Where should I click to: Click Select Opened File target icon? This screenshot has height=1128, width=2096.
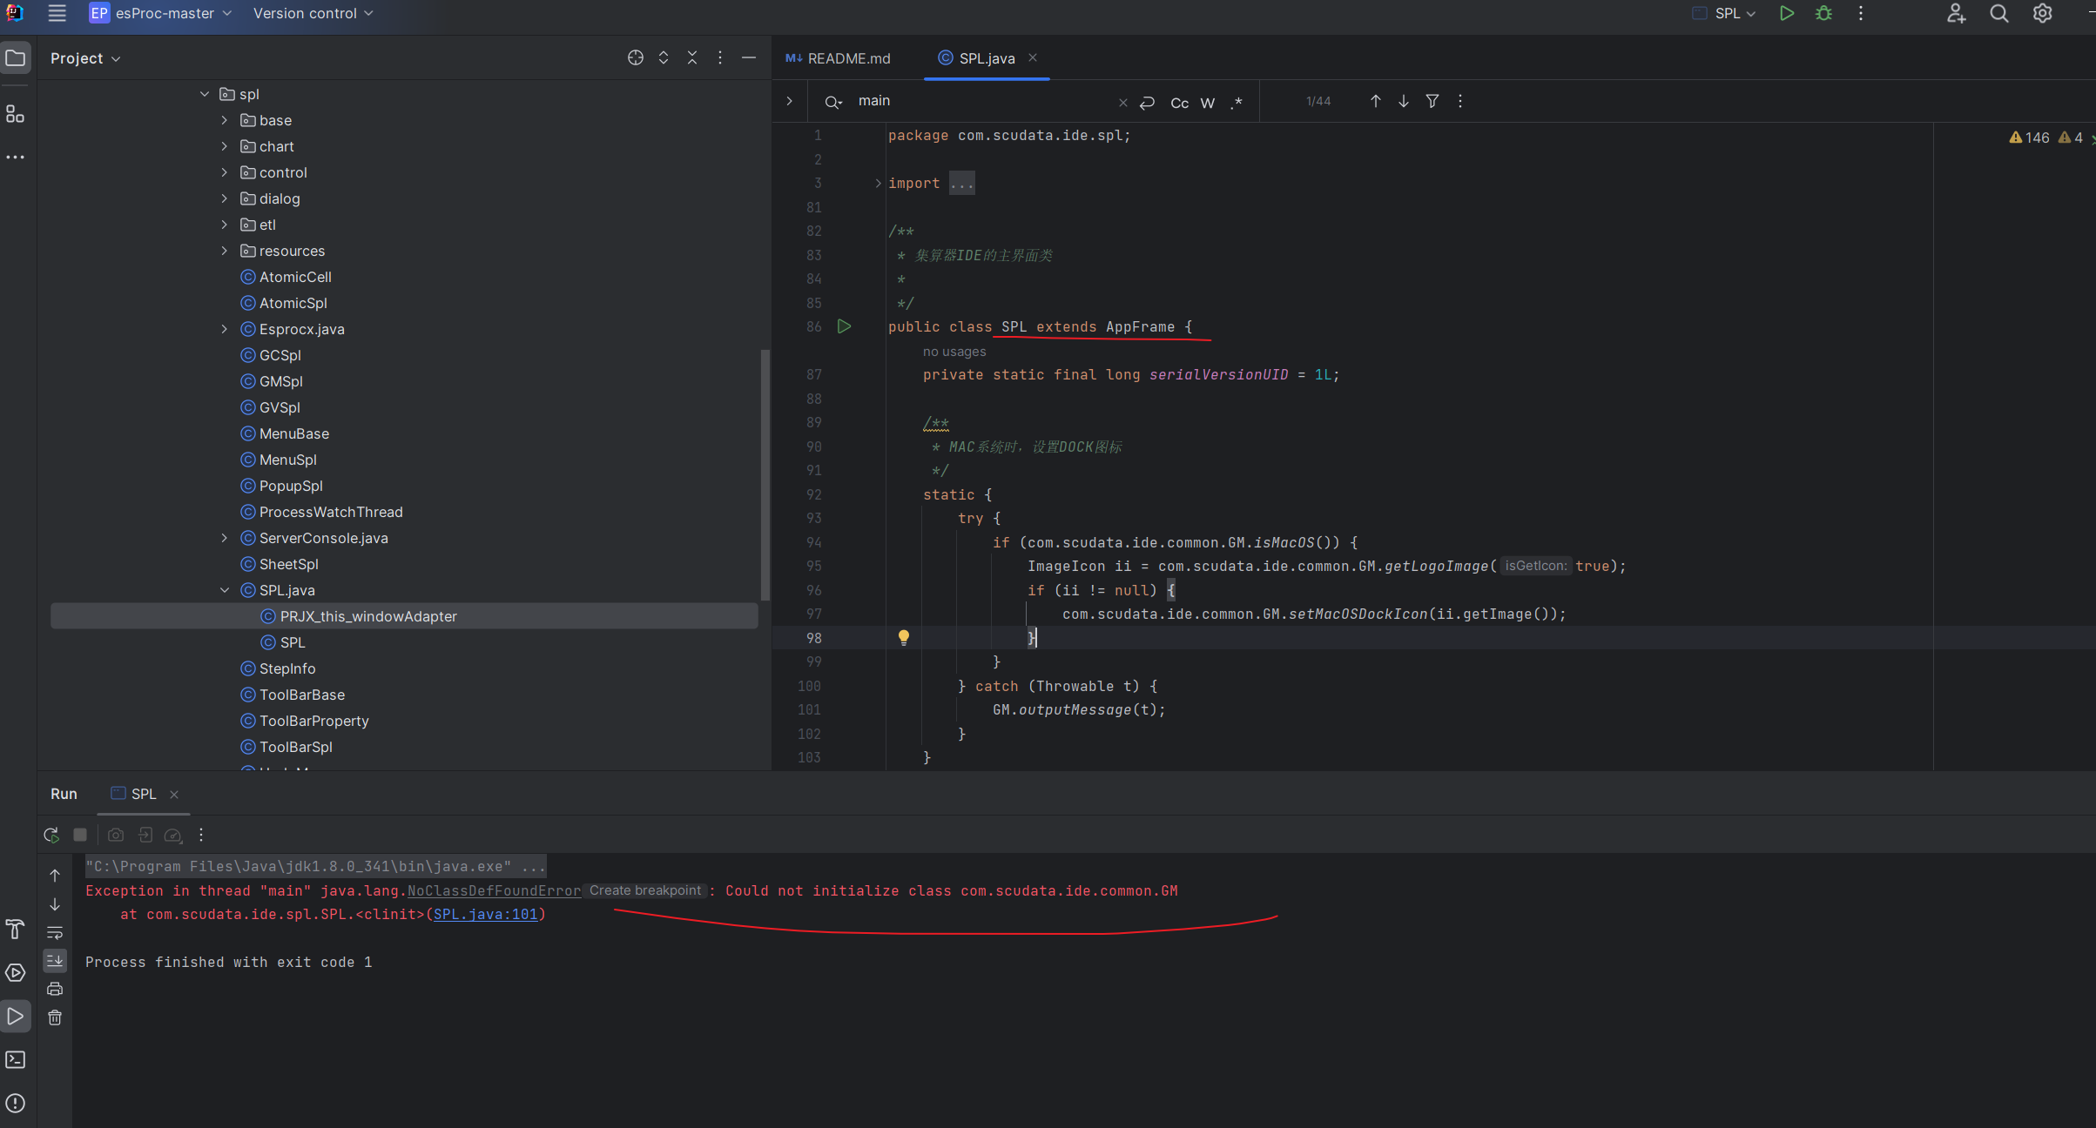(x=635, y=57)
